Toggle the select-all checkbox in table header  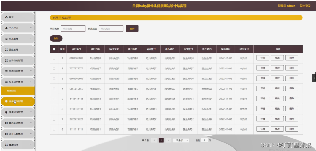click(x=54, y=49)
